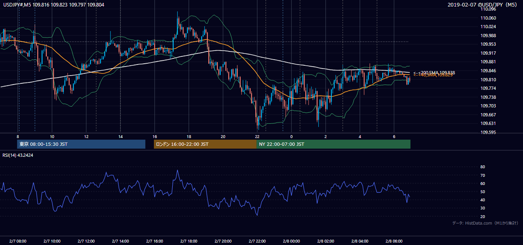Click RSI scale value 40
This screenshot has height=245, width=523.
482,200
